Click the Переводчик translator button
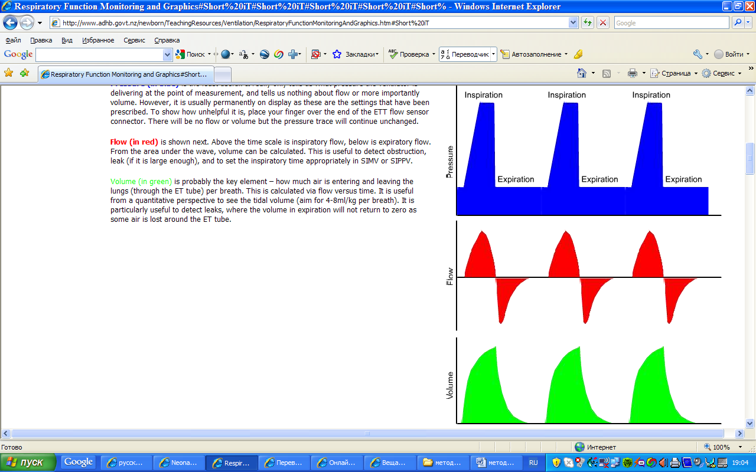Viewport: 756px width, 472px height. click(465, 54)
